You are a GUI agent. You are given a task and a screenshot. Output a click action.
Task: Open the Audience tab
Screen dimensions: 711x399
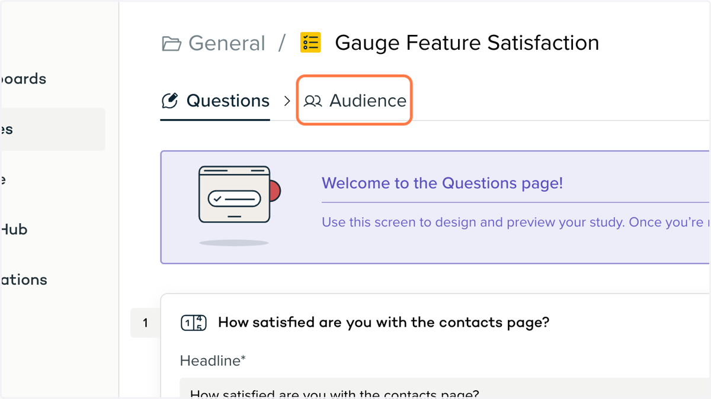tap(354, 101)
